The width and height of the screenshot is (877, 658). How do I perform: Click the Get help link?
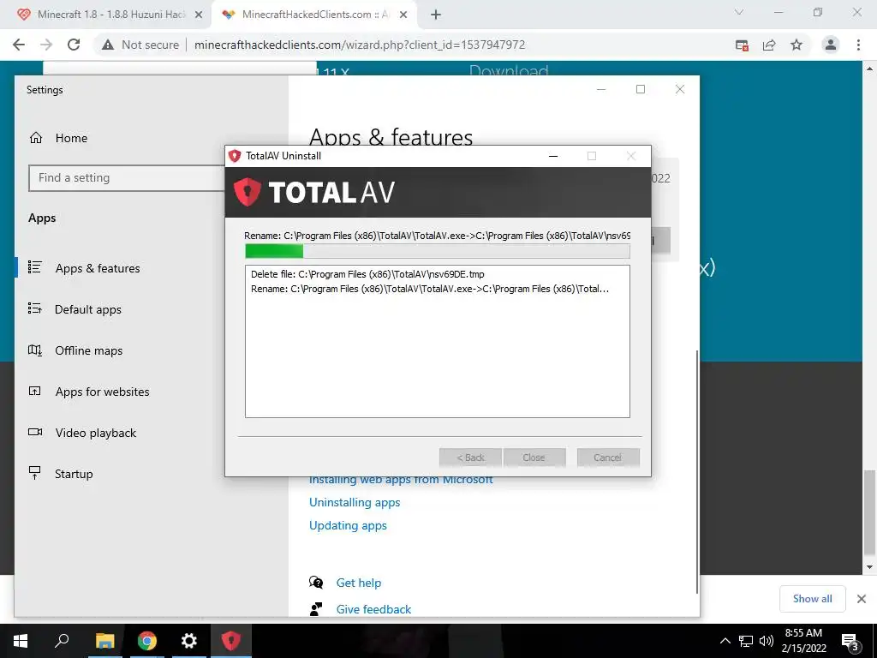click(x=359, y=583)
